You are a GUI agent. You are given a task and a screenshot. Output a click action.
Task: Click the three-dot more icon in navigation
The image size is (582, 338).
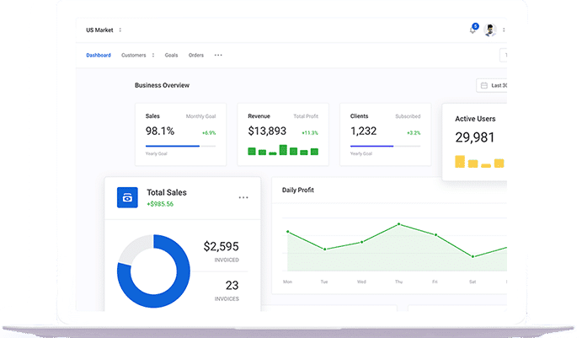pos(218,56)
